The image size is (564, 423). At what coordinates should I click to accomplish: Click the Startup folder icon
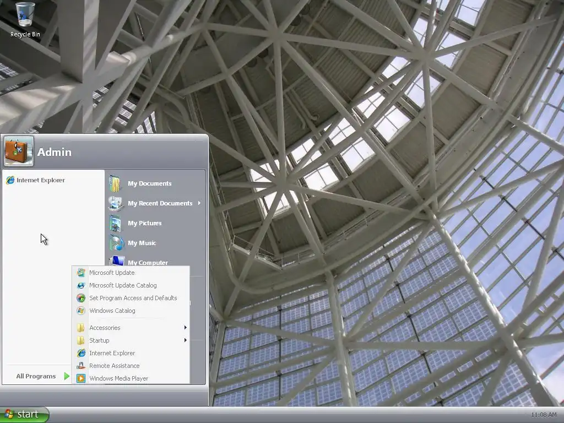click(x=81, y=340)
